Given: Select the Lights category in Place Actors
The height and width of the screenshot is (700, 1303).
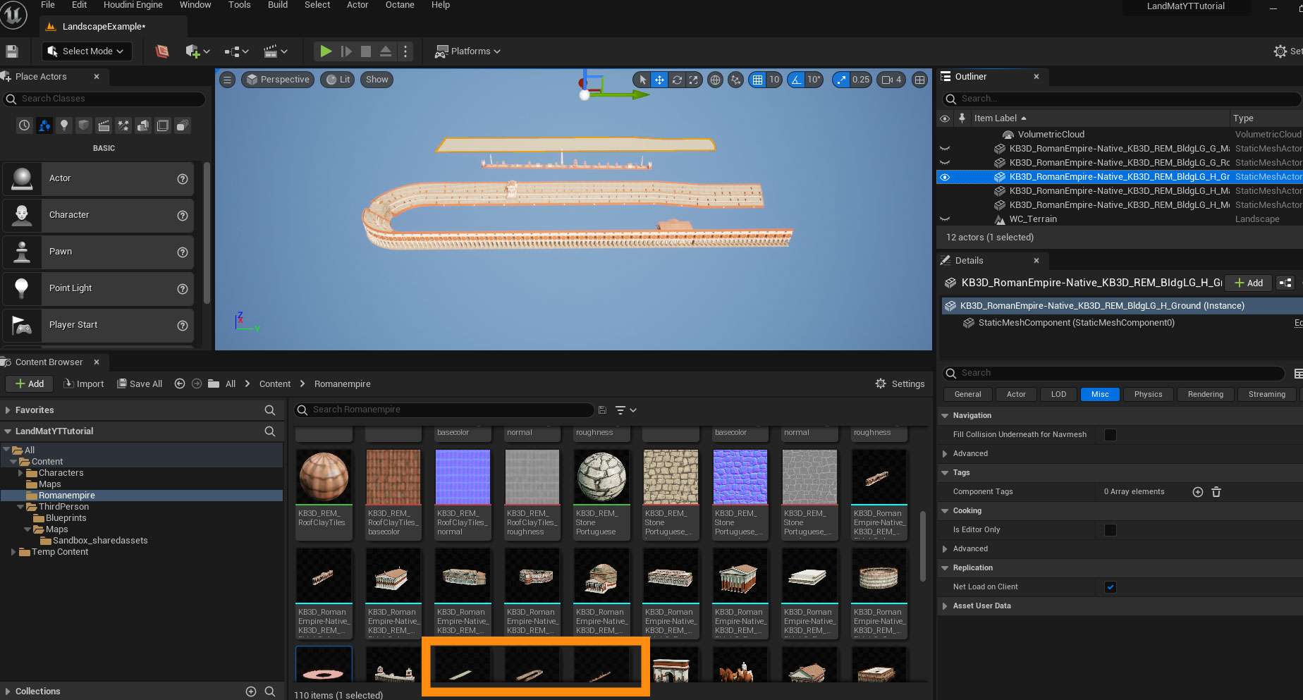Looking at the screenshot, I should (x=64, y=125).
